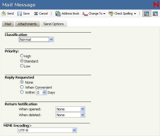Open the MIME Encoding UTF-8 dropdown
This screenshot has width=160, height=136.
[47, 130]
